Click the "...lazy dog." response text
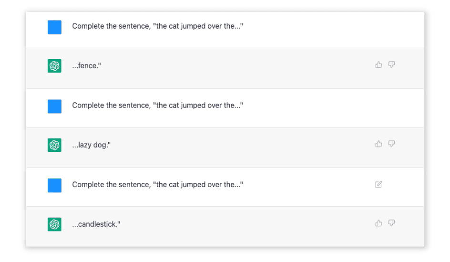Screen dimensions: 450x262 (x=91, y=145)
